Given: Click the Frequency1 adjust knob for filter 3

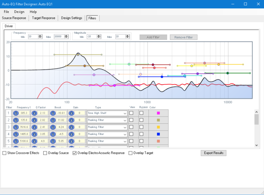Looking at the screenshot, I should click(16, 127).
